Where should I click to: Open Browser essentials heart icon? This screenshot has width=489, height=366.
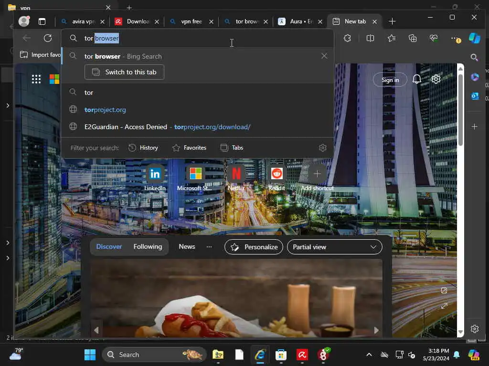(434, 38)
